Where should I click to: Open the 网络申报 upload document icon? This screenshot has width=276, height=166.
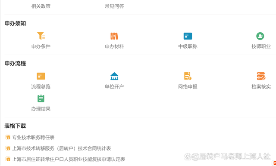point(188,76)
